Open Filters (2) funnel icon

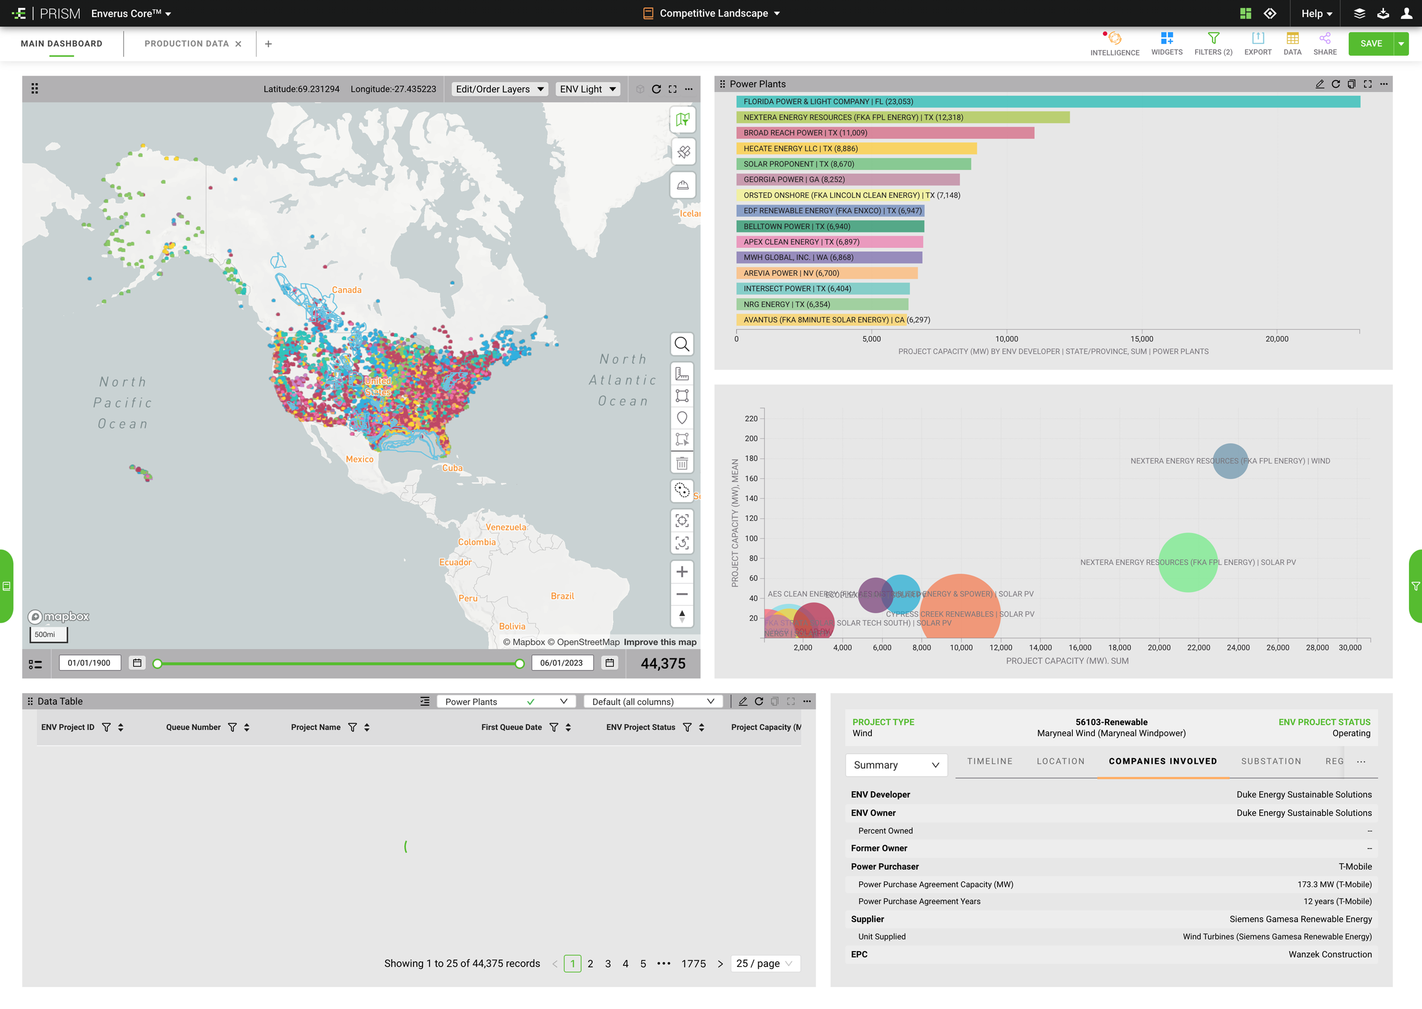(1213, 39)
